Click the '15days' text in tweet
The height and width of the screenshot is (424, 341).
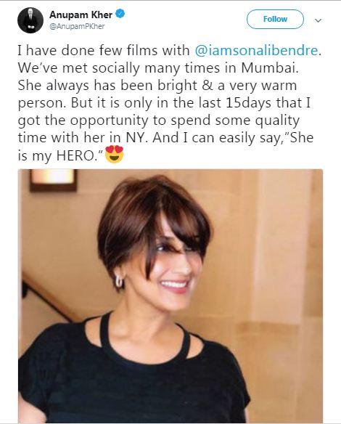pyautogui.click(x=248, y=103)
